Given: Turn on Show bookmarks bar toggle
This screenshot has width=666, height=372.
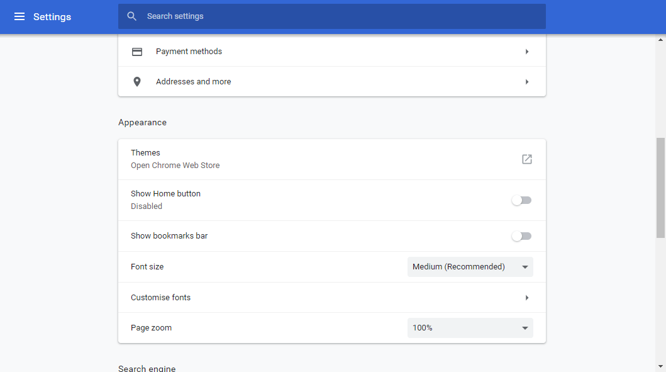Looking at the screenshot, I should [x=521, y=236].
